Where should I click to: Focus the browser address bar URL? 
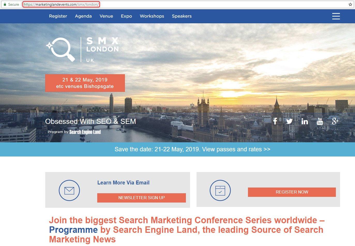[61, 4]
